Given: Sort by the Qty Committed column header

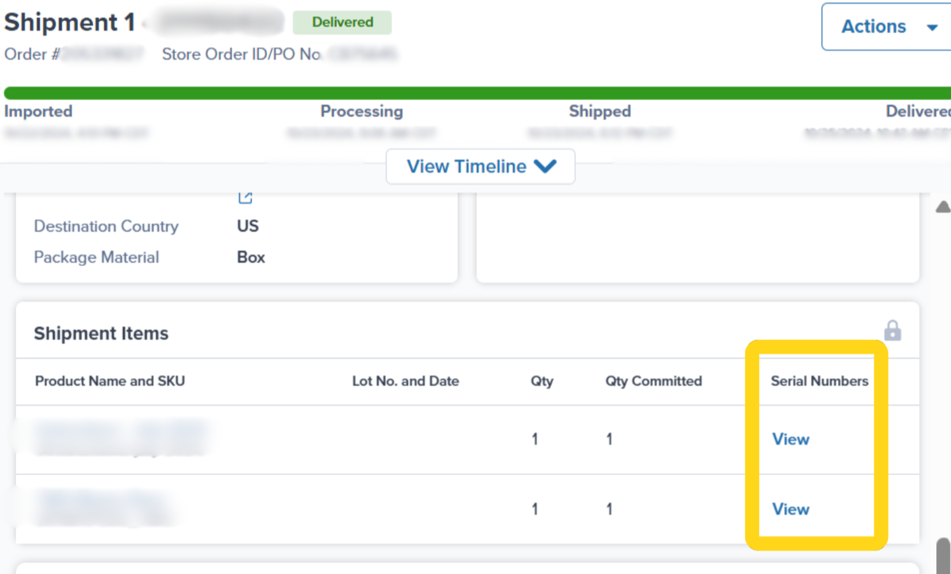Looking at the screenshot, I should coord(653,381).
